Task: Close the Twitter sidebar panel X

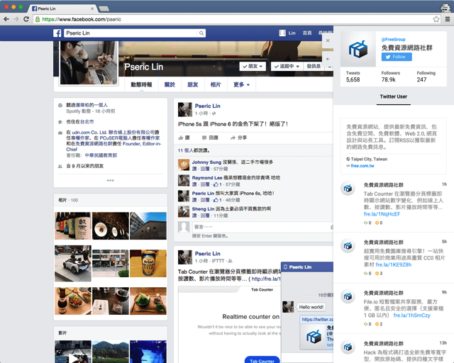Action: (328, 40)
